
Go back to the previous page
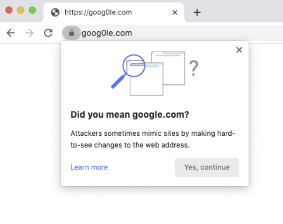tap(11, 33)
